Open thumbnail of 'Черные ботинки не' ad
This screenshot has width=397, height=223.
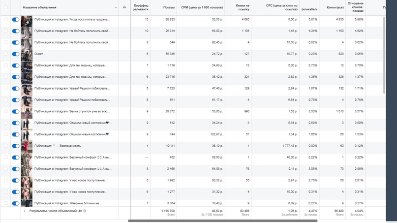(27, 203)
